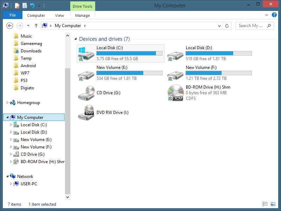The height and width of the screenshot is (211, 281).
Task: Collapse the Devices and drives group
Action: 76,39
